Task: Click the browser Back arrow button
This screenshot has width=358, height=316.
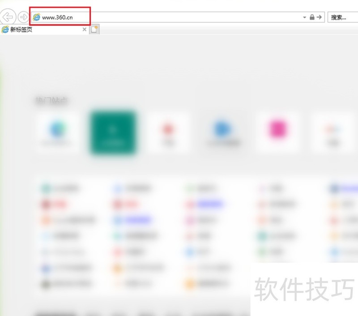Action: [x=8, y=17]
